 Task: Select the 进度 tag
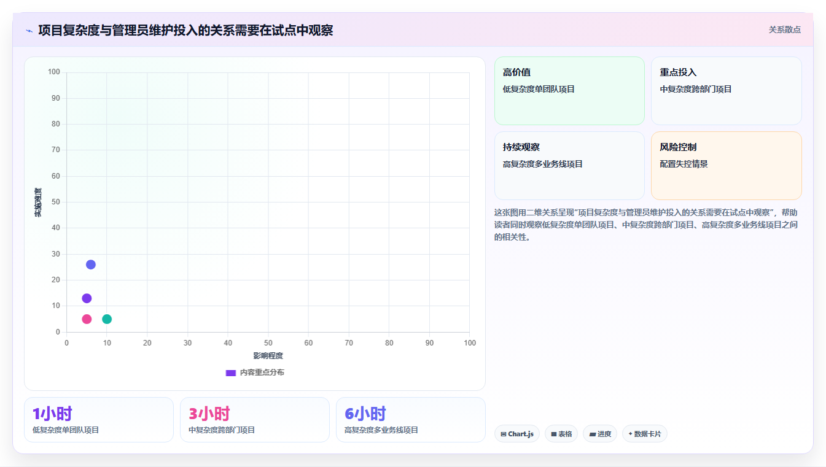pyautogui.click(x=600, y=434)
